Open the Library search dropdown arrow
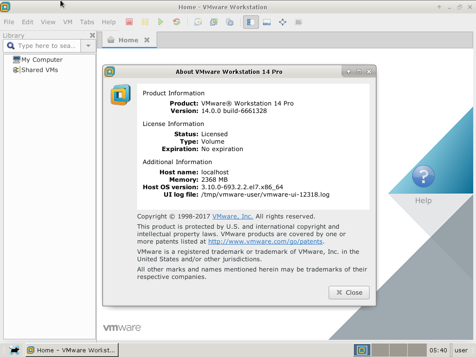Image resolution: width=476 pixels, height=357 pixels. [88, 46]
